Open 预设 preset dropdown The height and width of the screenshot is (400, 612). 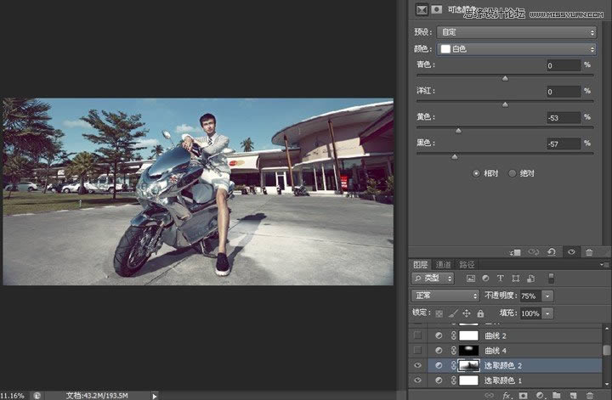517,32
